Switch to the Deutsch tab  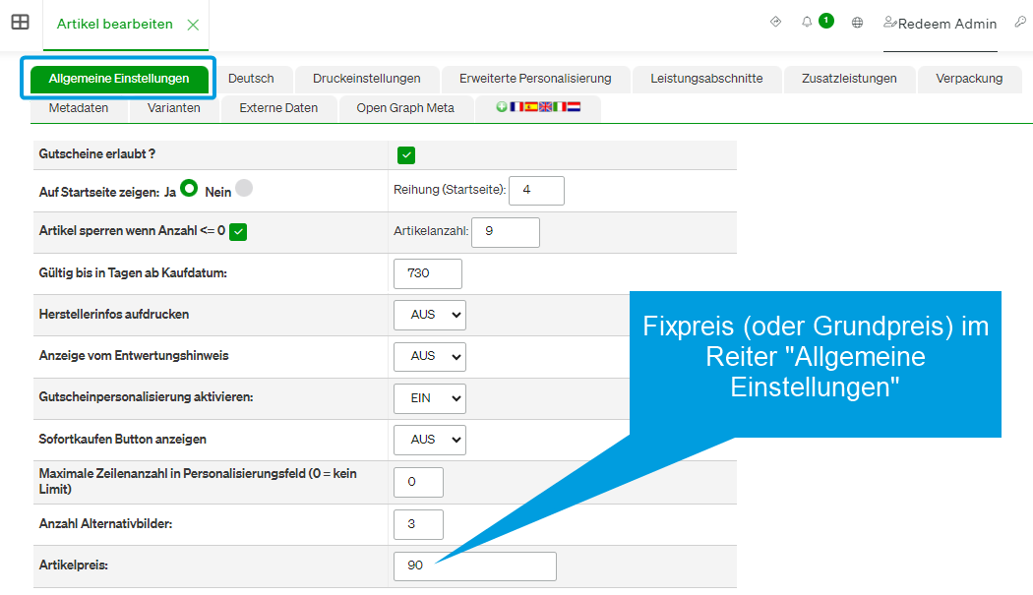tap(251, 79)
